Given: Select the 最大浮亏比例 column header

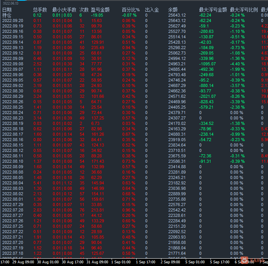Looking at the screenshot, I should [x=244, y=10].
